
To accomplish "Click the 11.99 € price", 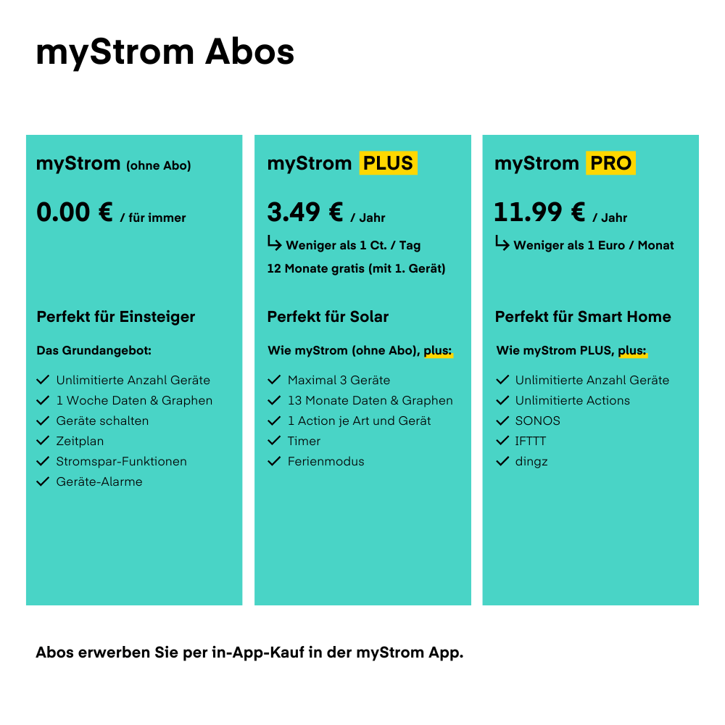I will coord(539,212).
